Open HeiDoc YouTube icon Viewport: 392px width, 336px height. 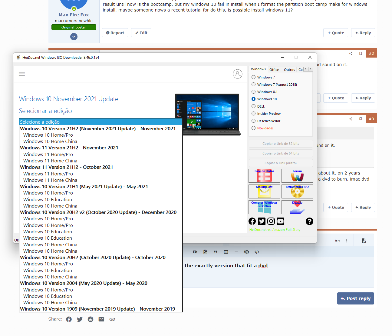point(281,221)
